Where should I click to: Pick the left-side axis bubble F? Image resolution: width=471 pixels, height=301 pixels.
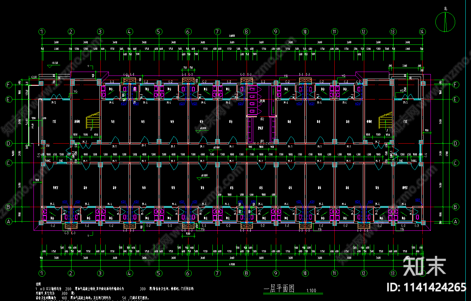[8, 85]
